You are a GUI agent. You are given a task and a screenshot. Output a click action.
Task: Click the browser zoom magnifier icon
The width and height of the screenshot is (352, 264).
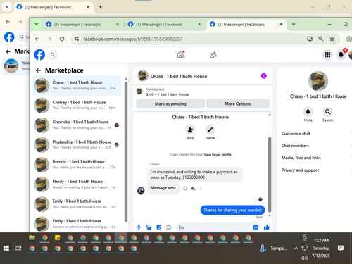(x=321, y=39)
